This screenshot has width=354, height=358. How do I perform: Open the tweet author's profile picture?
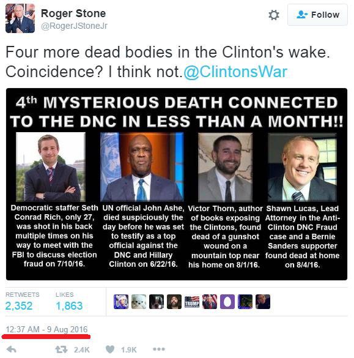click(x=20, y=18)
